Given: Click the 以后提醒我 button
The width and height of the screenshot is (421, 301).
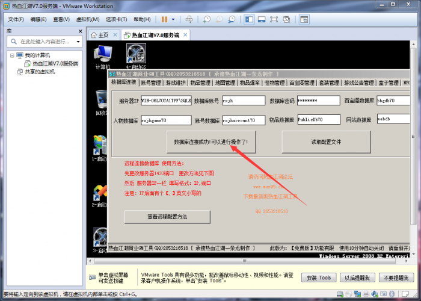Looking at the screenshot, I should coord(357,278).
